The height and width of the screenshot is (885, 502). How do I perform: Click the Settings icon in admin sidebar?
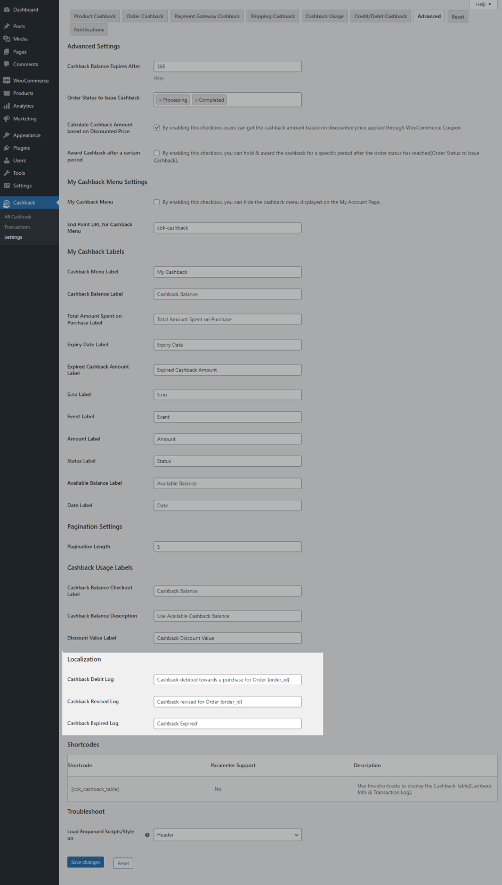[7, 185]
